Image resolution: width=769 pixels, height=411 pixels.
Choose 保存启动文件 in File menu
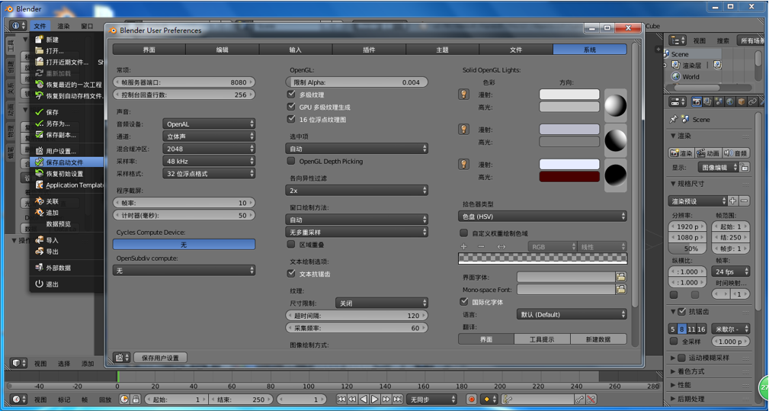67,162
